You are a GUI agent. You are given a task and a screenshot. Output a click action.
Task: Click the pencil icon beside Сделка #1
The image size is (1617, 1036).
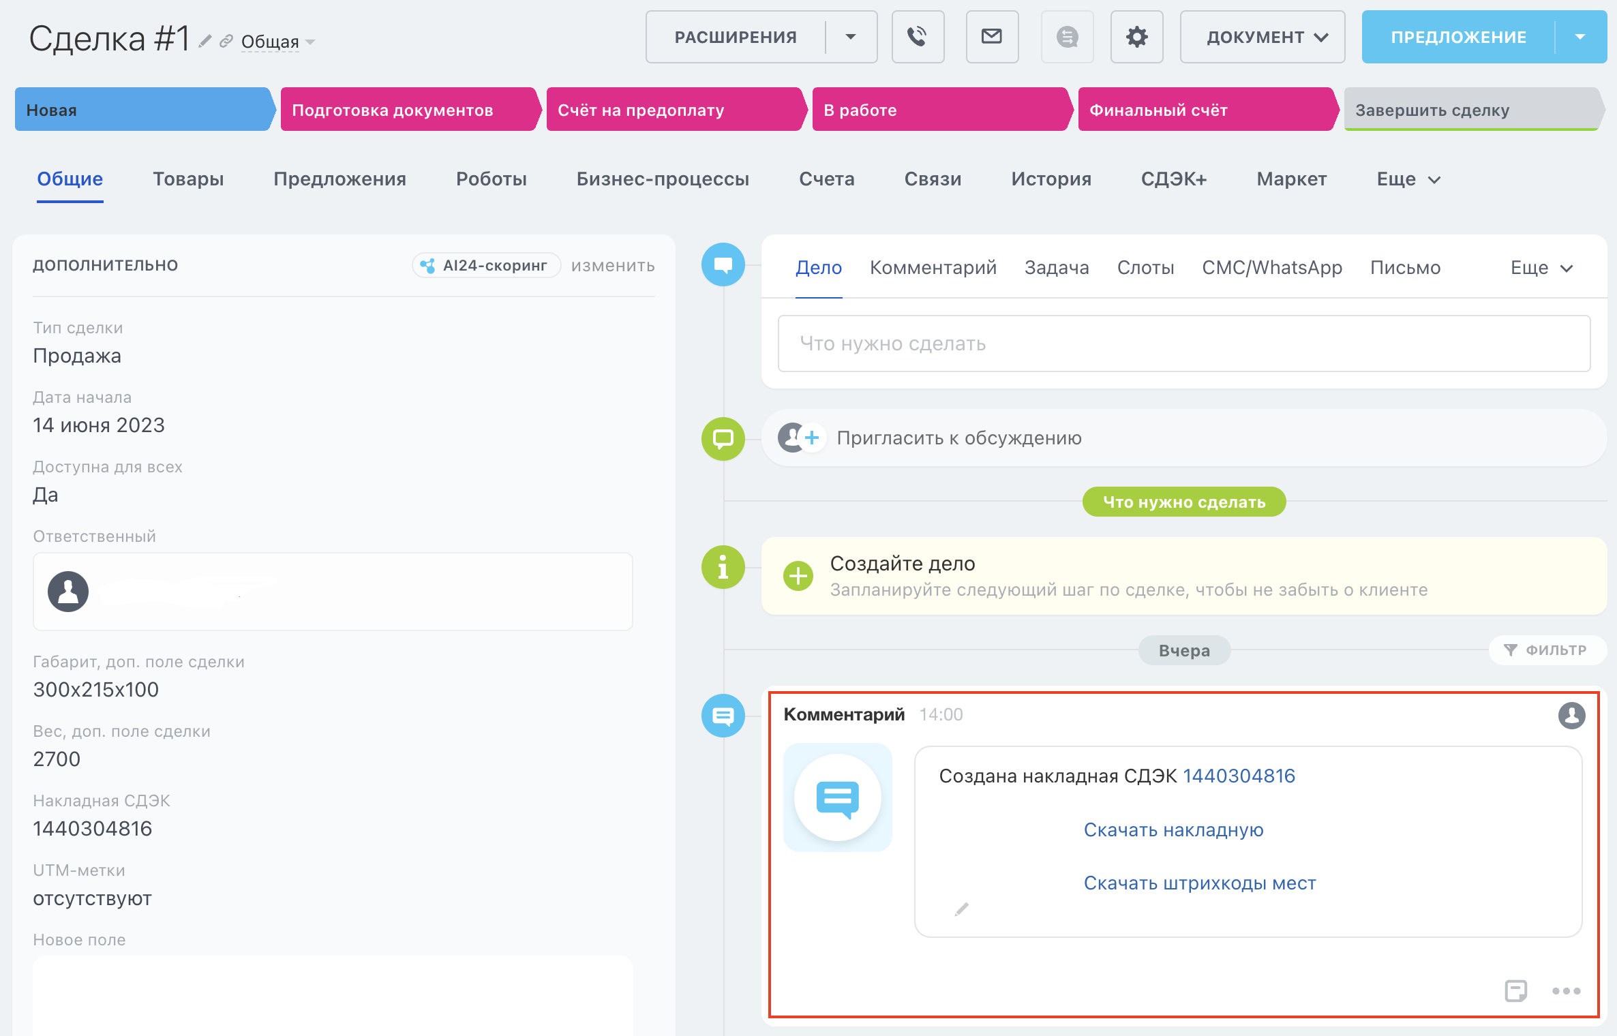[x=205, y=42]
